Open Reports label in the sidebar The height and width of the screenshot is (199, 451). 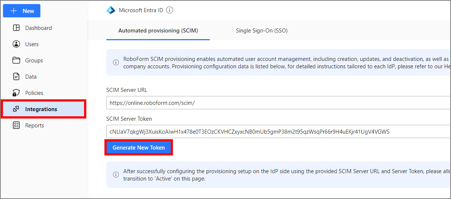point(34,126)
